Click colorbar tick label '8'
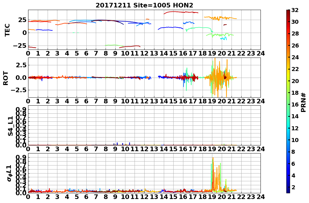Image resolution: width=309 pixels, height=203 pixels. [x=294, y=152]
